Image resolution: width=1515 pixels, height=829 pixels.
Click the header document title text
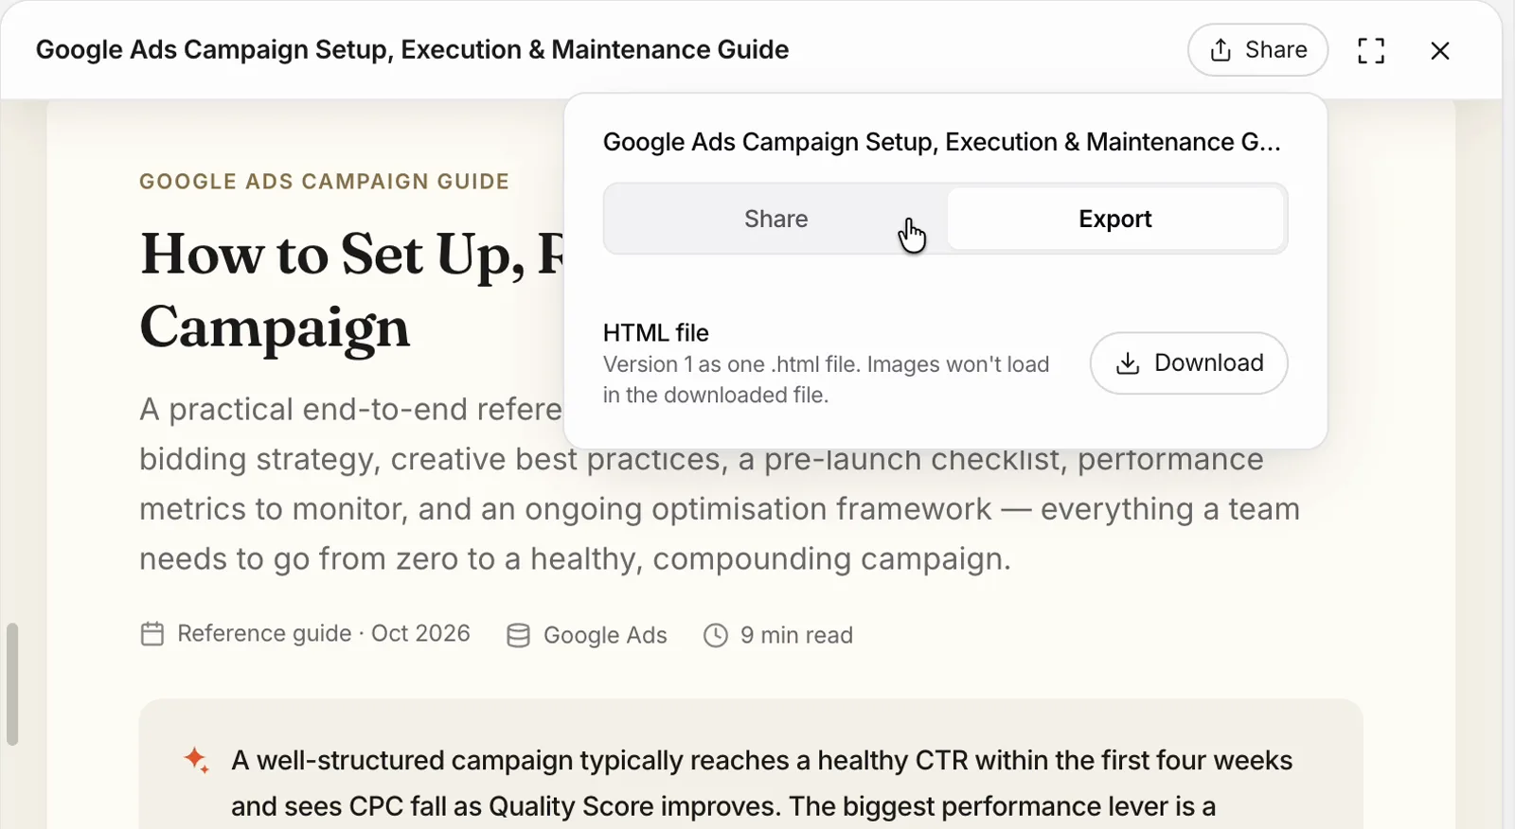pos(412,49)
